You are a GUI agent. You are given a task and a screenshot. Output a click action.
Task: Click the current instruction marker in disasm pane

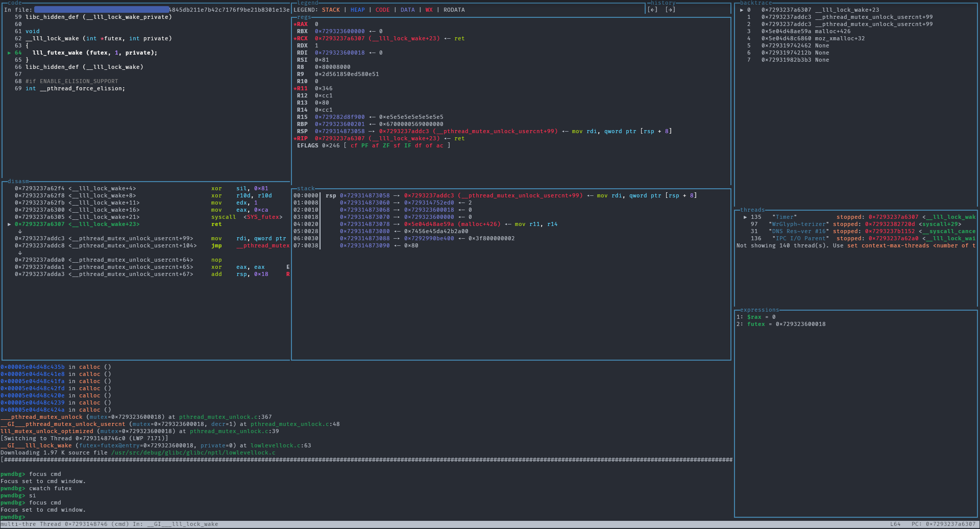[x=9, y=224]
